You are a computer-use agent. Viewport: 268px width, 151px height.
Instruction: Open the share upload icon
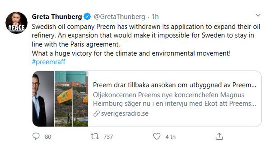point(219,136)
